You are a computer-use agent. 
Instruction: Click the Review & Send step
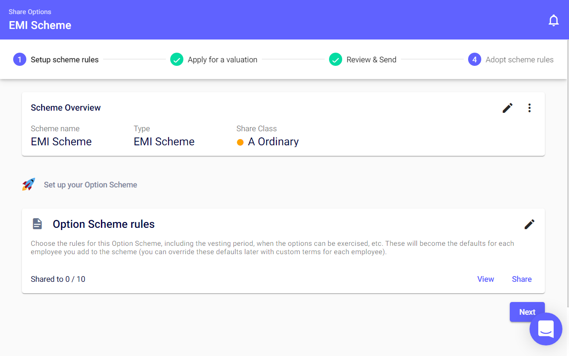click(372, 59)
